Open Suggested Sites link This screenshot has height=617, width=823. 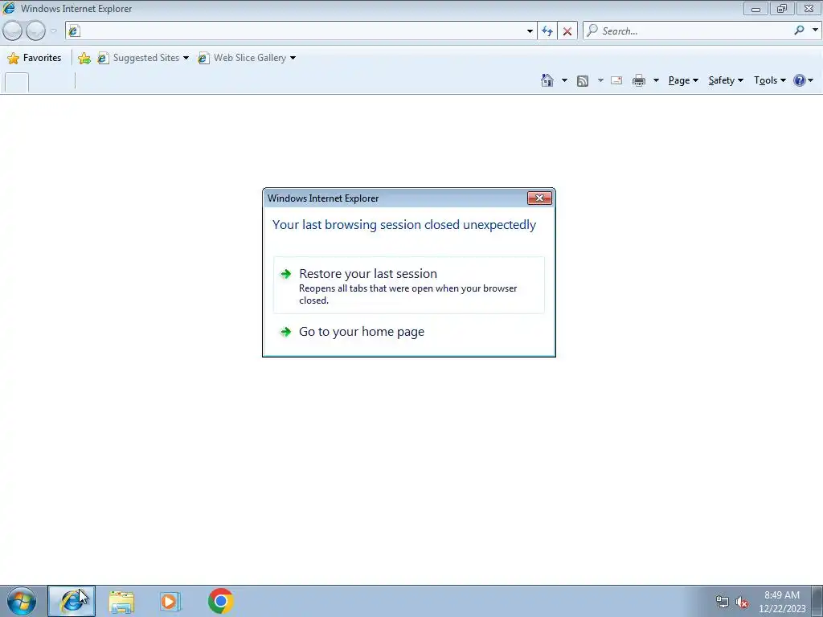click(x=139, y=58)
